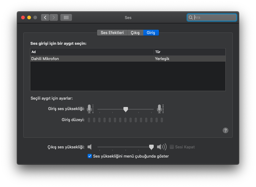Viewport: 256px width, 187px height.
Task: Focus the Ara search field
Action: [214, 17]
